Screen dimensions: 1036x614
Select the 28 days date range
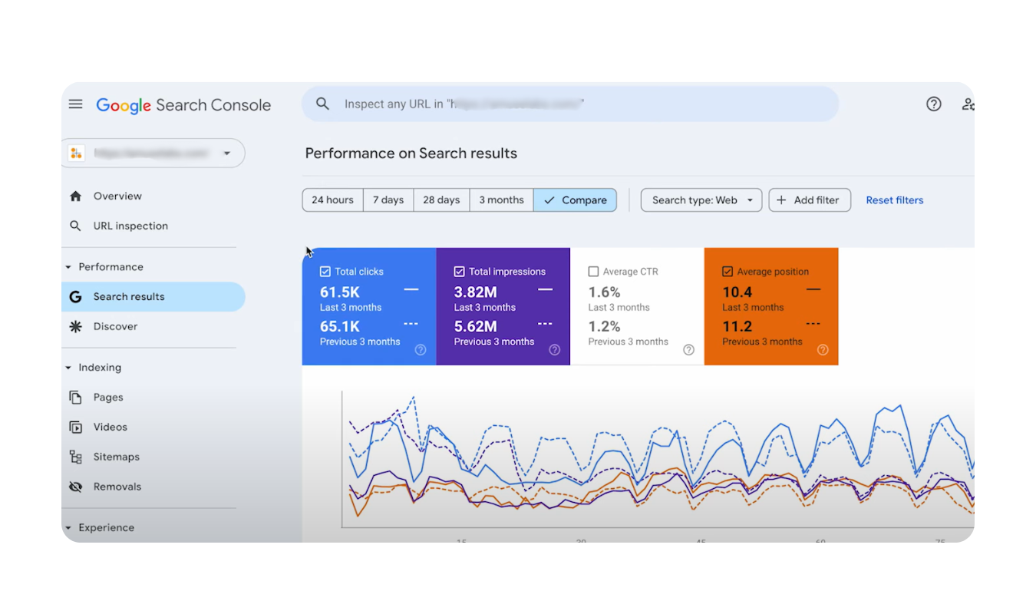(x=441, y=200)
